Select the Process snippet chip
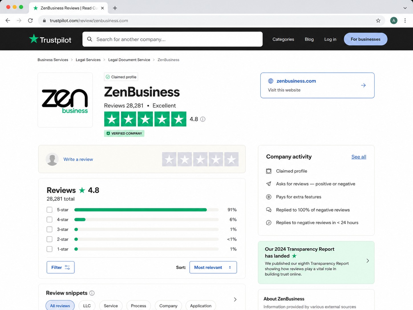This screenshot has height=310, width=413. [139, 306]
